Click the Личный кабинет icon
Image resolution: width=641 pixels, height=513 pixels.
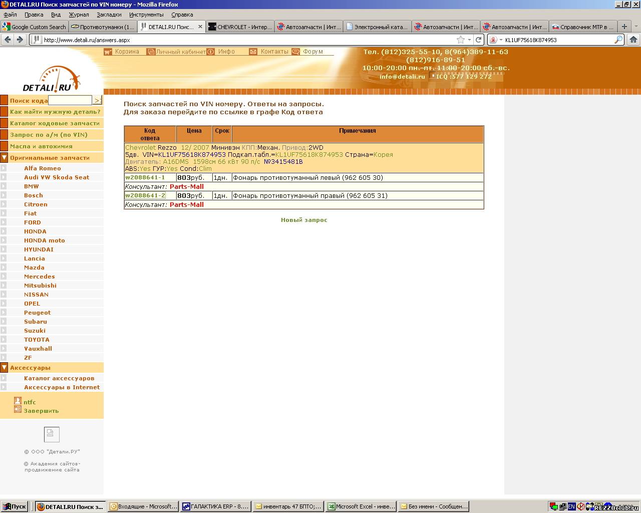(150, 52)
